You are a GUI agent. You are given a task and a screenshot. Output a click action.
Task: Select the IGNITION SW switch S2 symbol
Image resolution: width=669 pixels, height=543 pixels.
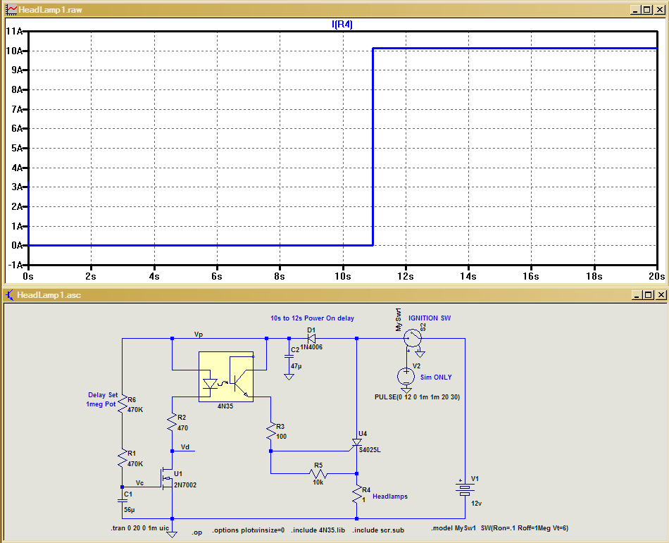coord(413,338)
